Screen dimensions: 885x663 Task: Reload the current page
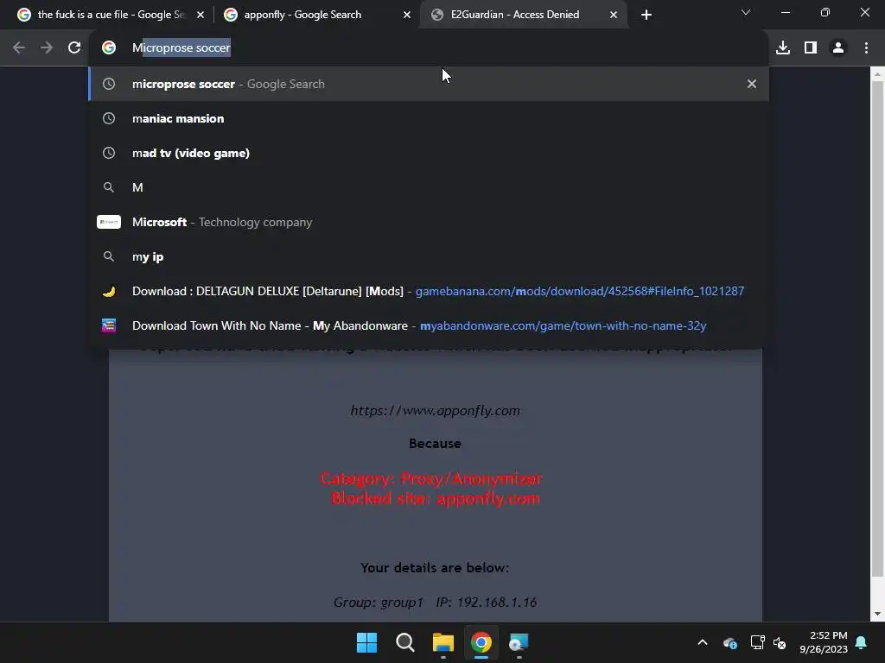[74, 48]
